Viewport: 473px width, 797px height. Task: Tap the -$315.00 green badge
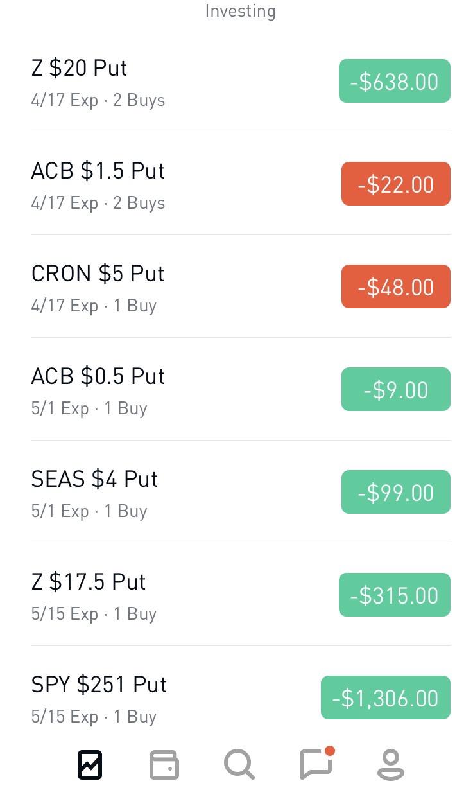(x=394, y=595)
